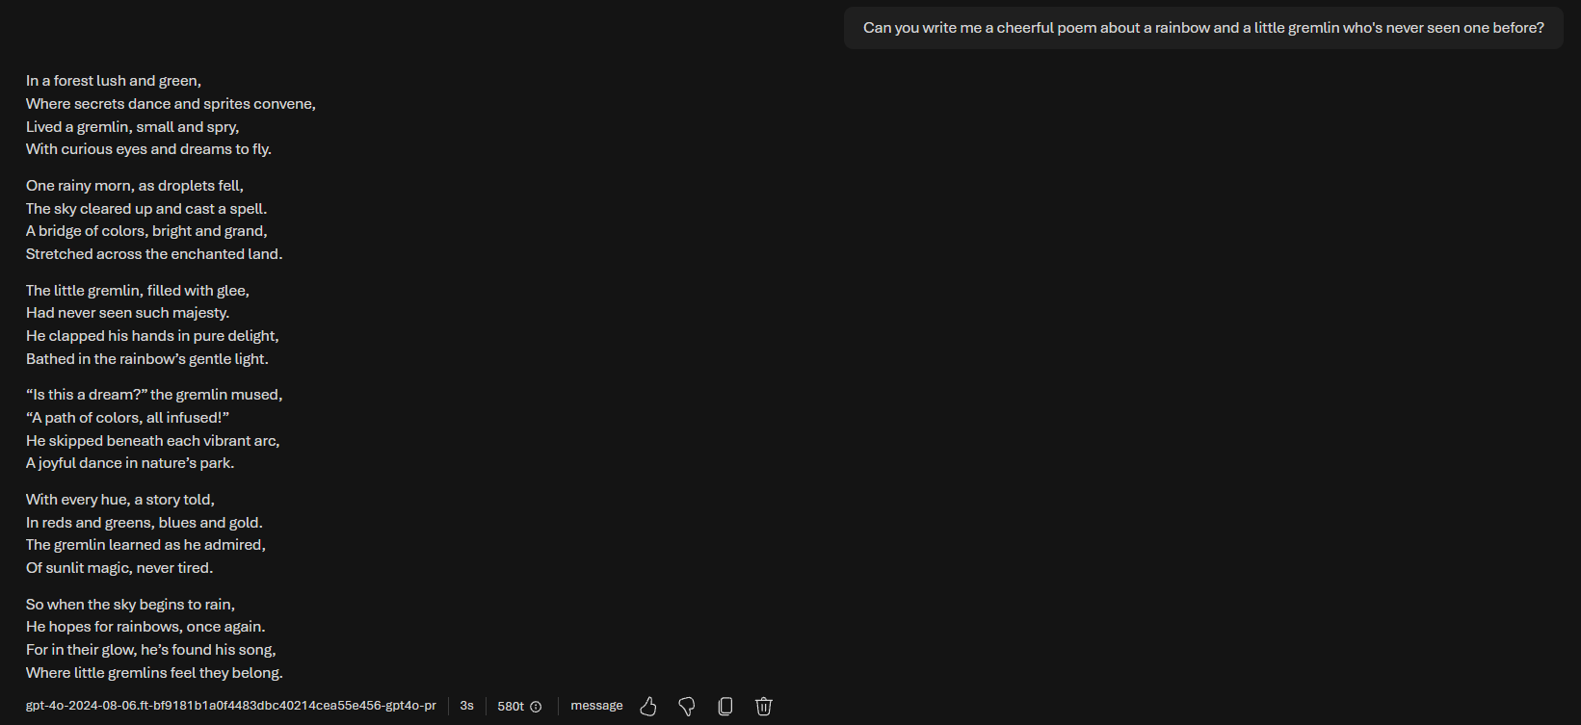Click line 'So when the sky begins to rain,'

130,605
